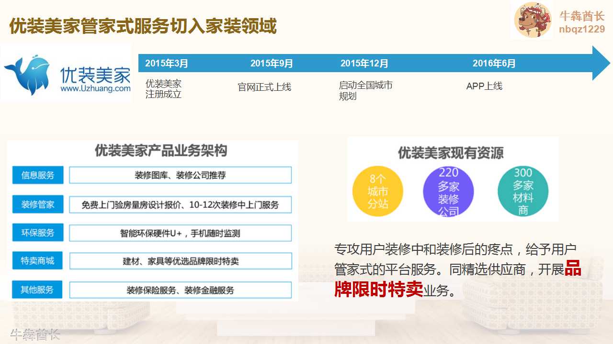Viewport: 613px width, 344px height.
Task: Click the APP上线 milestone text
Action: [484, 86]
